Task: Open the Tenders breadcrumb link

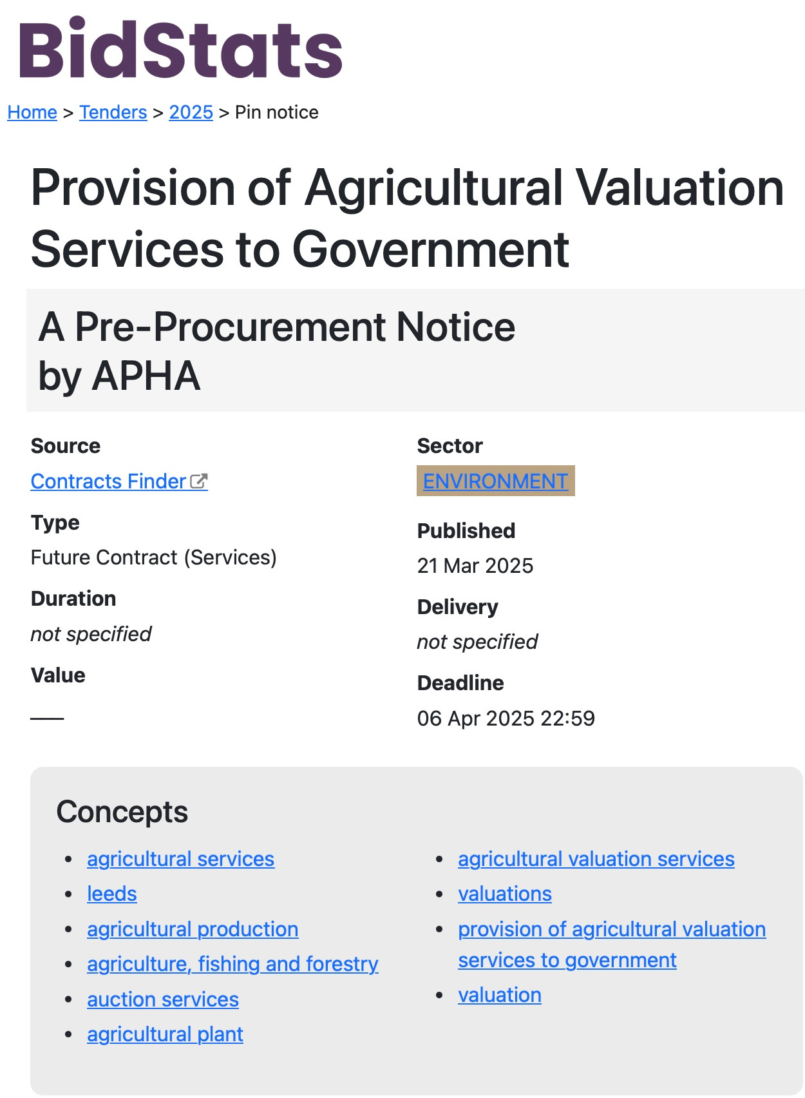Action: (x=113, y=112)
